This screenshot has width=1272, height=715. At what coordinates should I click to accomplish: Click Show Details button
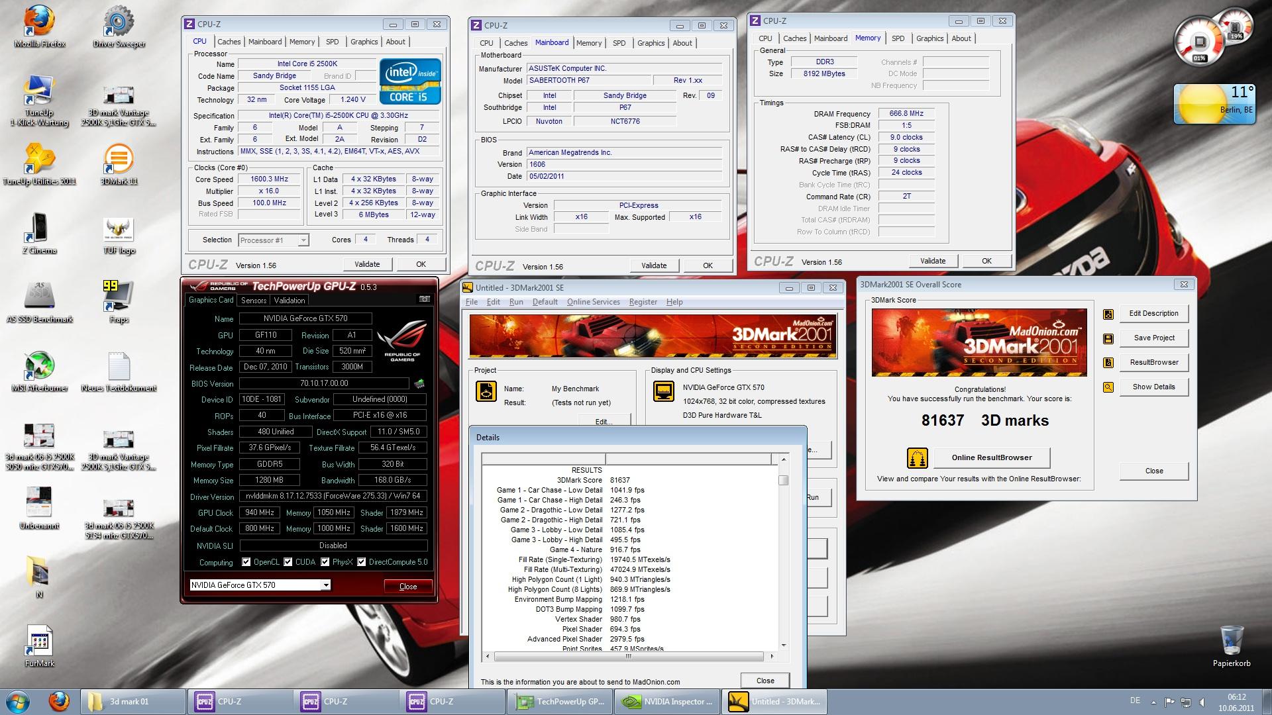(1154, 387)
